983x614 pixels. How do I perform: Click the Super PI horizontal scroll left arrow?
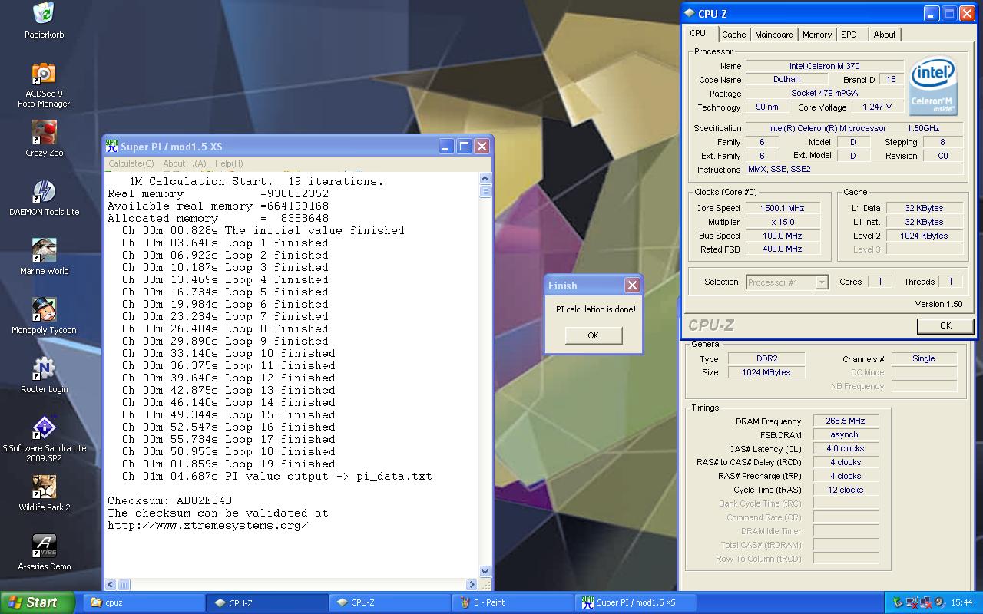[111, 584]
